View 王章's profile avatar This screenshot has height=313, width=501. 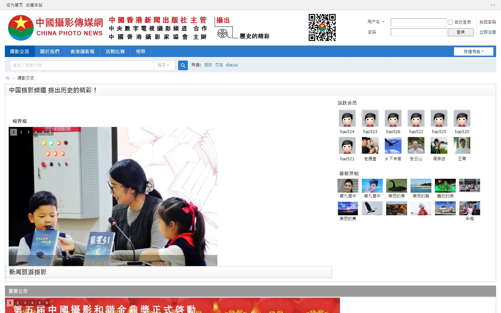462,145
